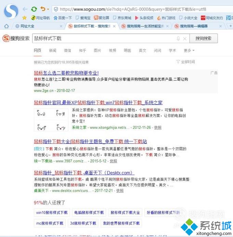The width and height of the screenshot is (233, 237).
Task: Close the 鼠标样式下载 tab
Action: point(114,26)
